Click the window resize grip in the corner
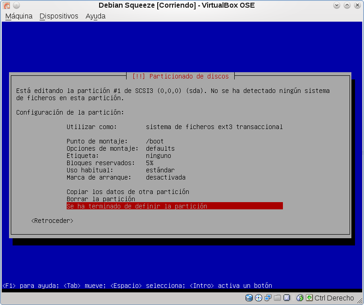Screen dimensions: 364x305 pos(359,300)
